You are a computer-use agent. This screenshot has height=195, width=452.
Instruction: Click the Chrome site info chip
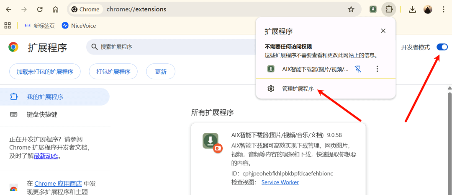point(85,9)
